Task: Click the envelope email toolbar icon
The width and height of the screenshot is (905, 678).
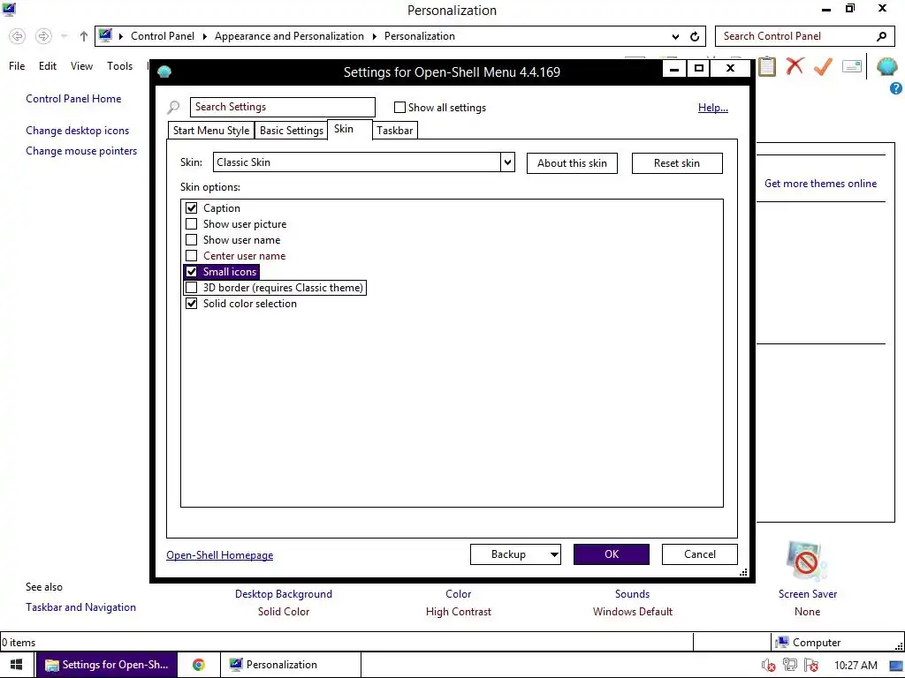Action: 851,66
